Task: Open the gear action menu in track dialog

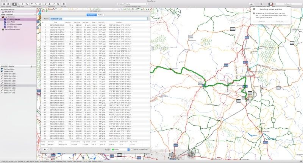Action: (x=45, y=149)
